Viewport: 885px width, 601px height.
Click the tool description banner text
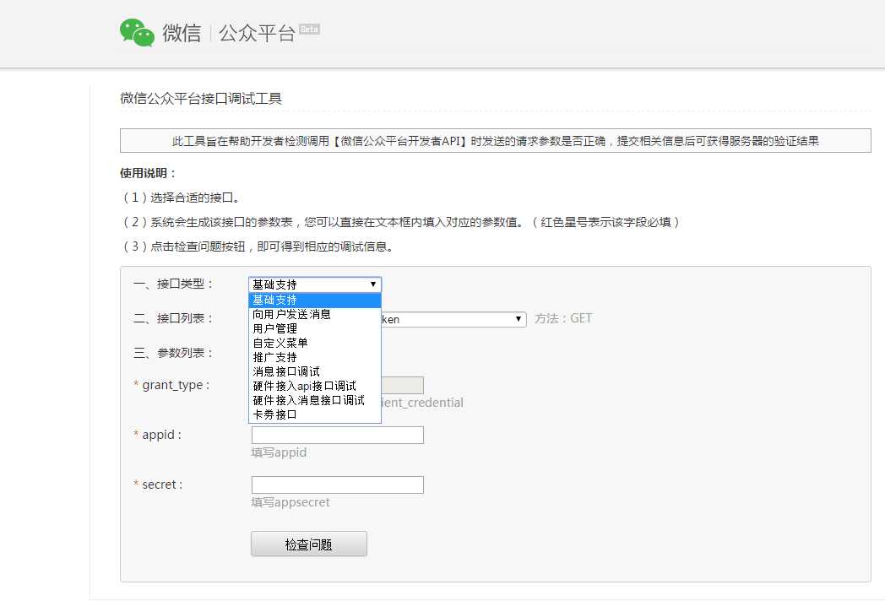point(496,141)
